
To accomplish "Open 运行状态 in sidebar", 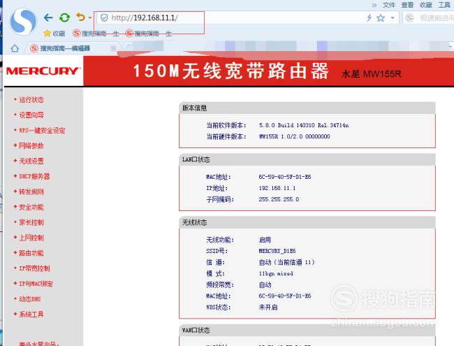I will coord(31,100).
